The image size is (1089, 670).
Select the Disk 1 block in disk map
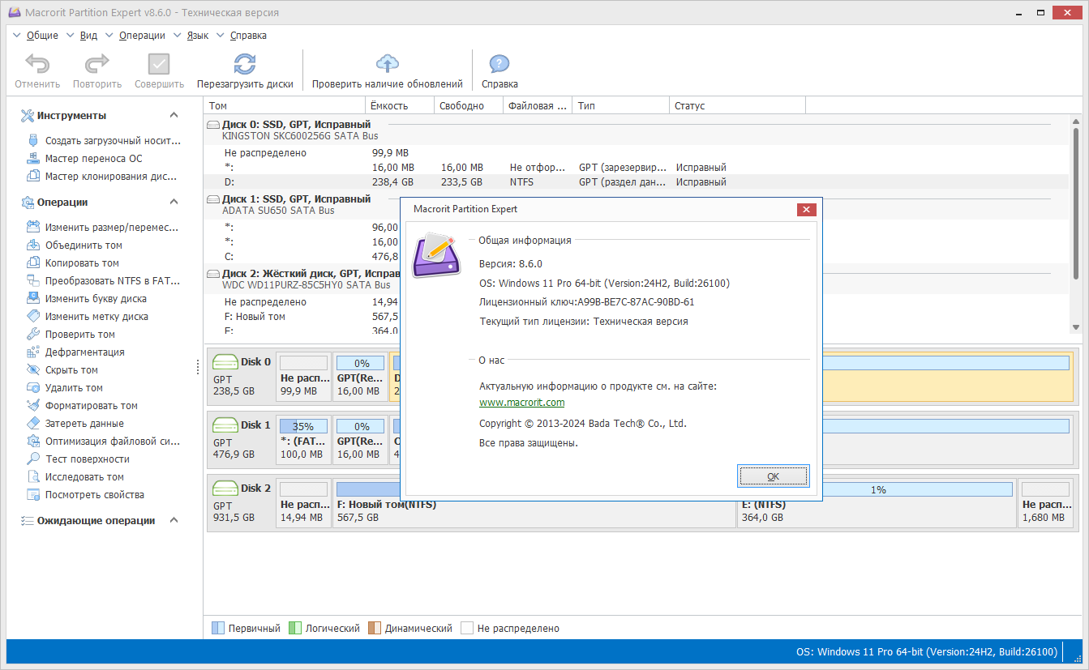242,439
